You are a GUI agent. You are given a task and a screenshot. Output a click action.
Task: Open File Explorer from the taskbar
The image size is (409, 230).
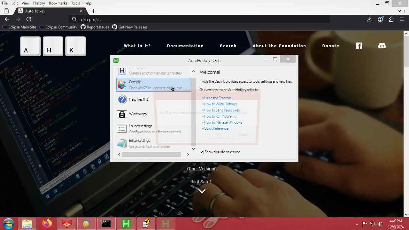[27, 224]
